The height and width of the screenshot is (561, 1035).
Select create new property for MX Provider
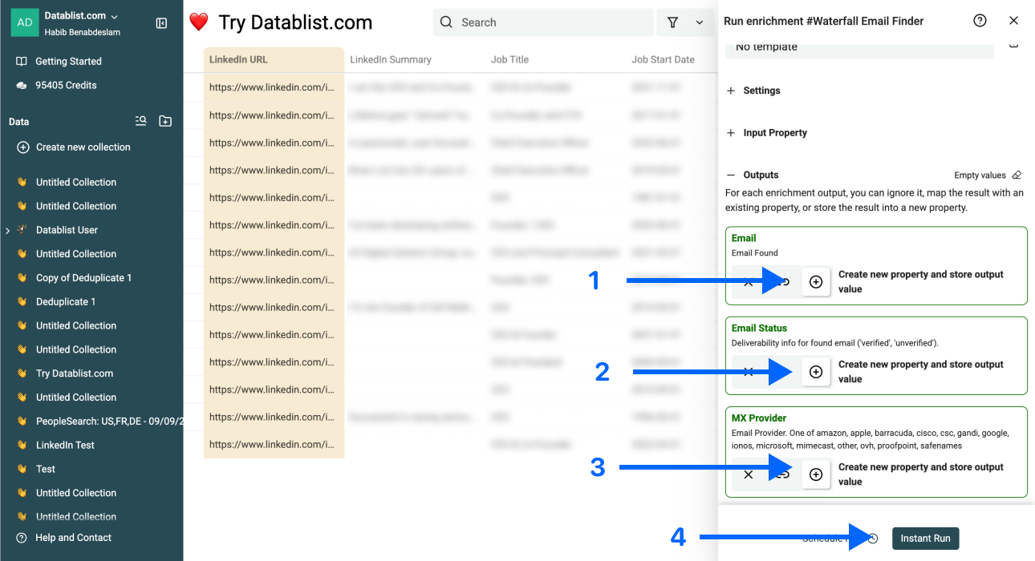(x=816, y=474)
